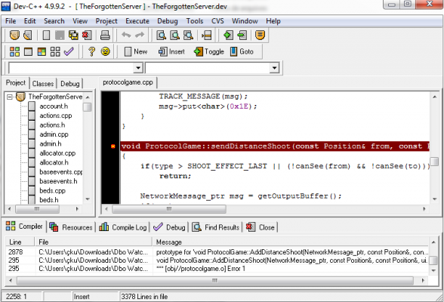
Task: Open project options via the yellow shield icon
Action: [x=260, y=35]
